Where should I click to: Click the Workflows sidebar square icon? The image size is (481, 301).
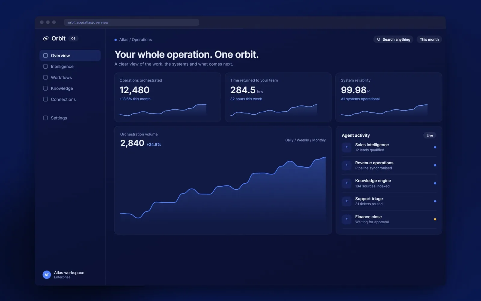[45, 77]
